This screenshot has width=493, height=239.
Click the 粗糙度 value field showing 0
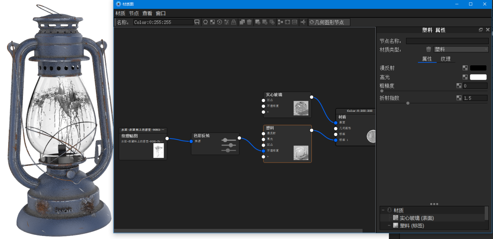click(x=475, y=86)
